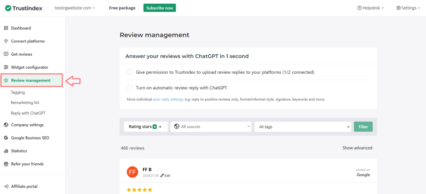
Task: Click the Review management page heading
Action: 154,35
